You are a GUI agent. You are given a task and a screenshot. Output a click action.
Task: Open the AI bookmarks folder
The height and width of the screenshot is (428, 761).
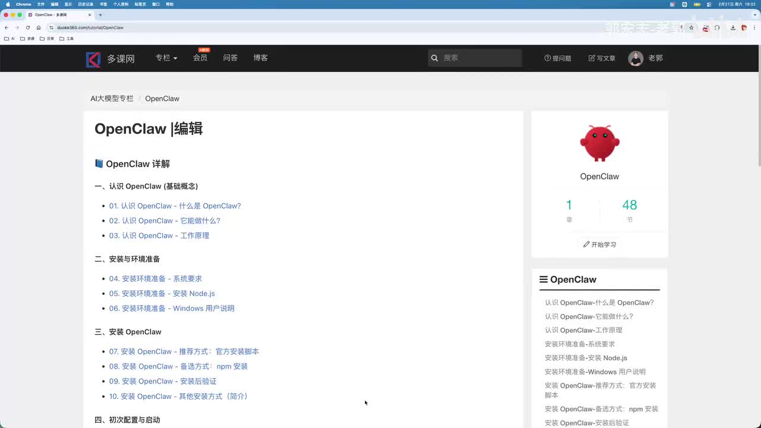click(x=10, y=39)
